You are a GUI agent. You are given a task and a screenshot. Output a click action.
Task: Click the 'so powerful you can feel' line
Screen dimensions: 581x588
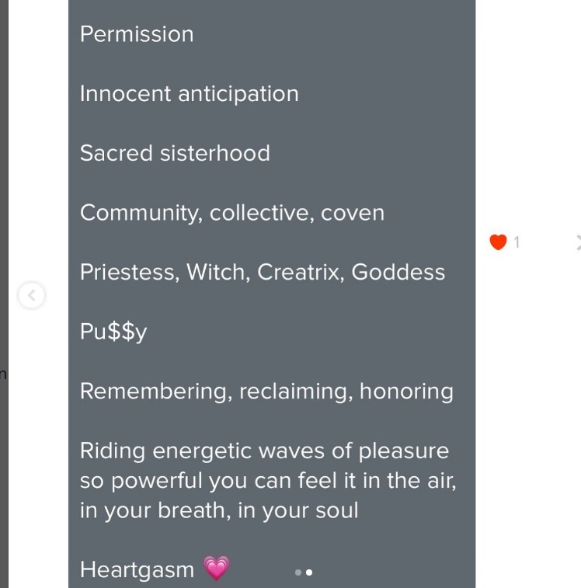tap(268, 481)
